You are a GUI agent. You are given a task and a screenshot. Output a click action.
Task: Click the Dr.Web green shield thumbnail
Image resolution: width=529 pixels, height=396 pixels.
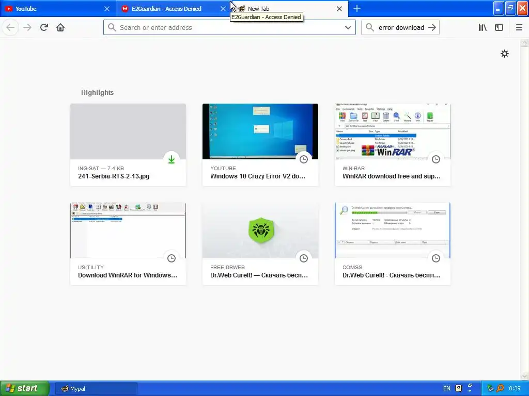[260, 230]
